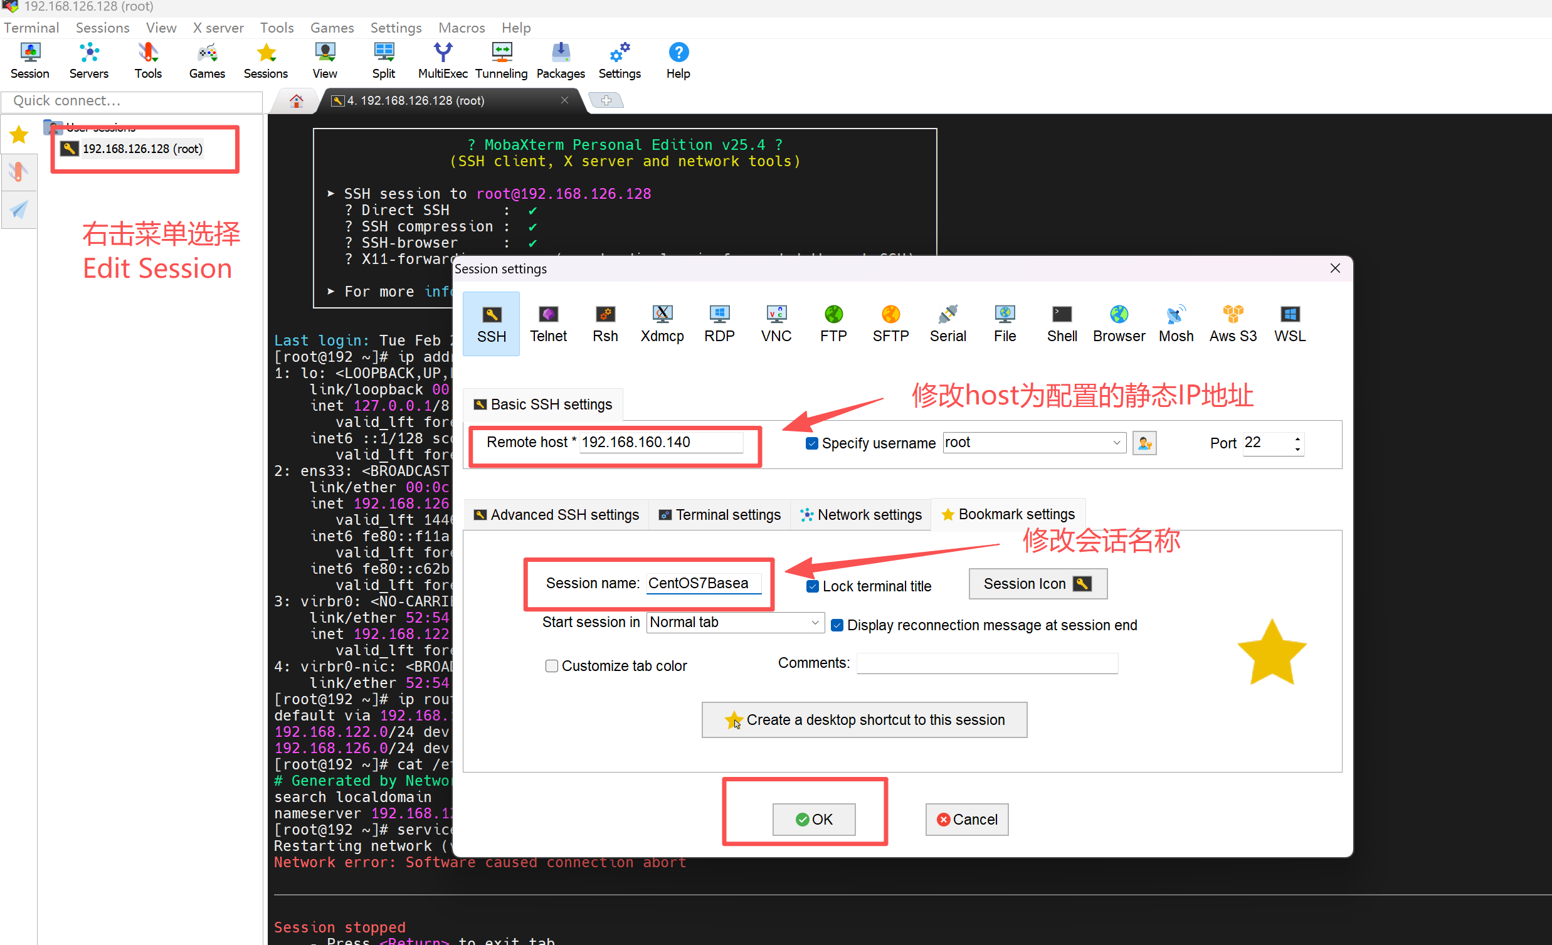
Task: Click the Remote host input field
Action: (662, 442)
